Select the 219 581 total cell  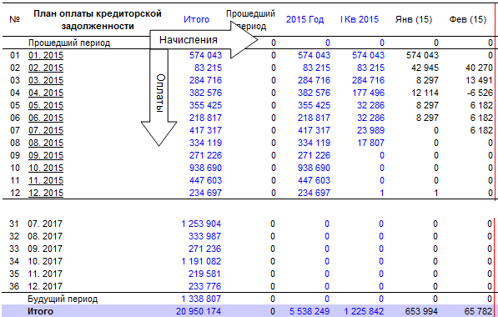pos(204,274)
